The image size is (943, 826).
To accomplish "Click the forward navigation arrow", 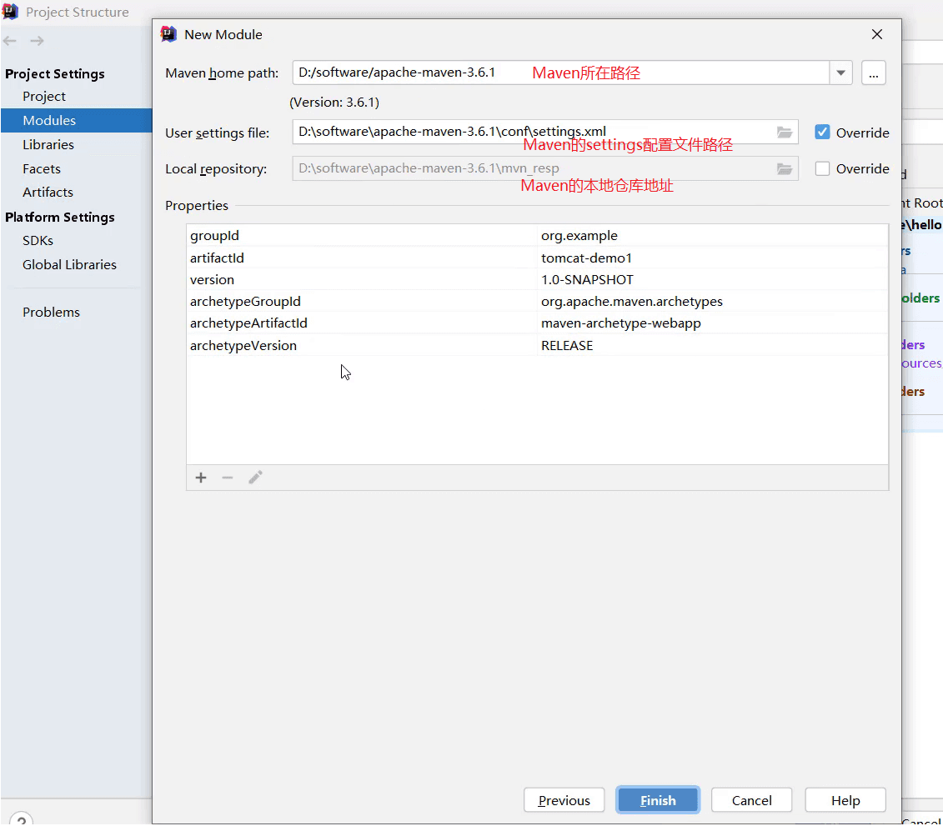I will (37, 41).
